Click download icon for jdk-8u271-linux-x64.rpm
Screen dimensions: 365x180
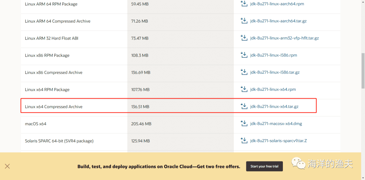[244, 89]
